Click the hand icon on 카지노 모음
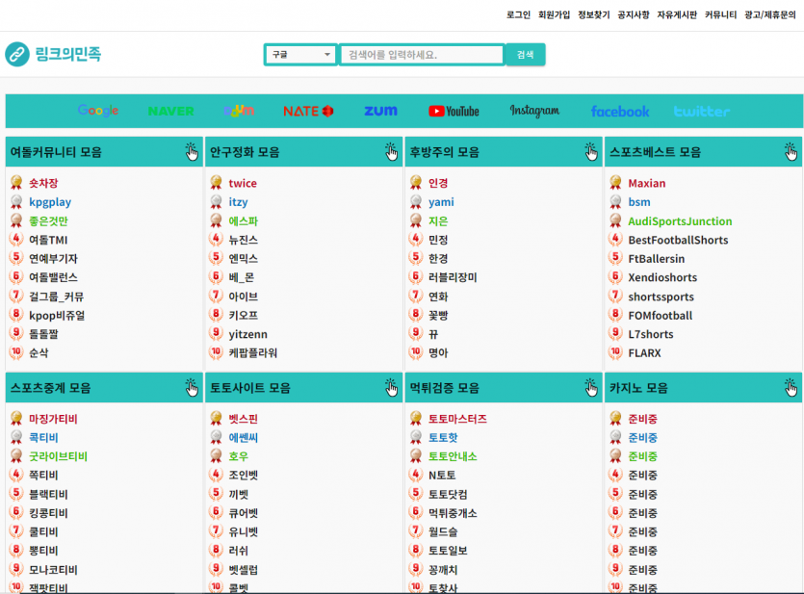Screen dimensions: 804x594 click(x=791, y=387)
